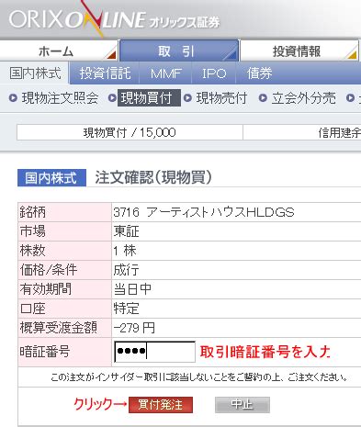Screen dimensions: 361x427
Task: Click bullet icon beside 立会外分売
Action: (x=263, y=98)
